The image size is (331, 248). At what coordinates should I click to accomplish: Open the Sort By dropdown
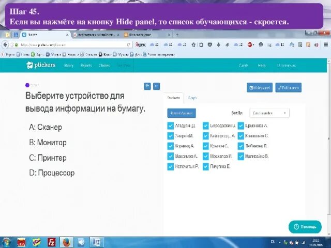pos(269,113)
